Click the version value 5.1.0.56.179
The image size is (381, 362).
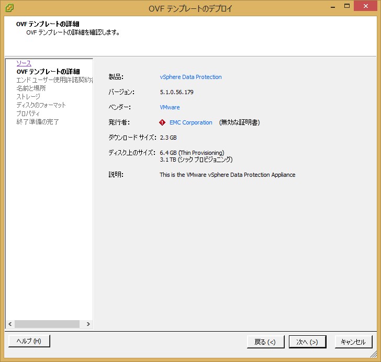coord(177,92)
